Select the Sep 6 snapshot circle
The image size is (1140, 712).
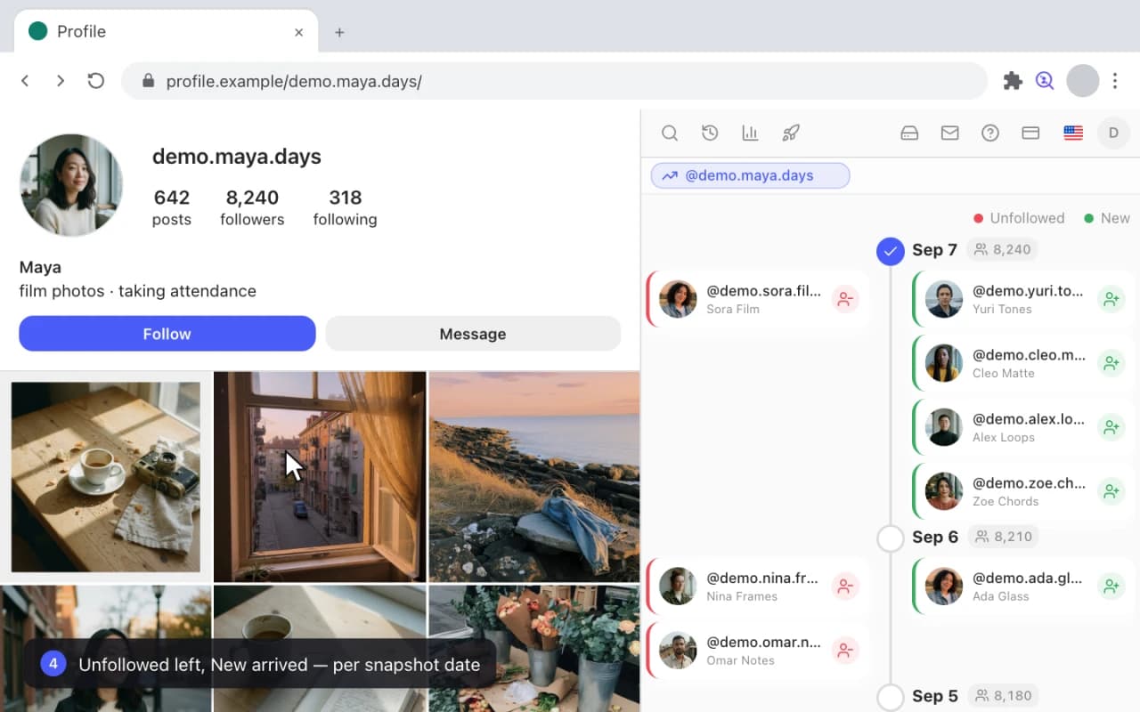tap(891, 538)
